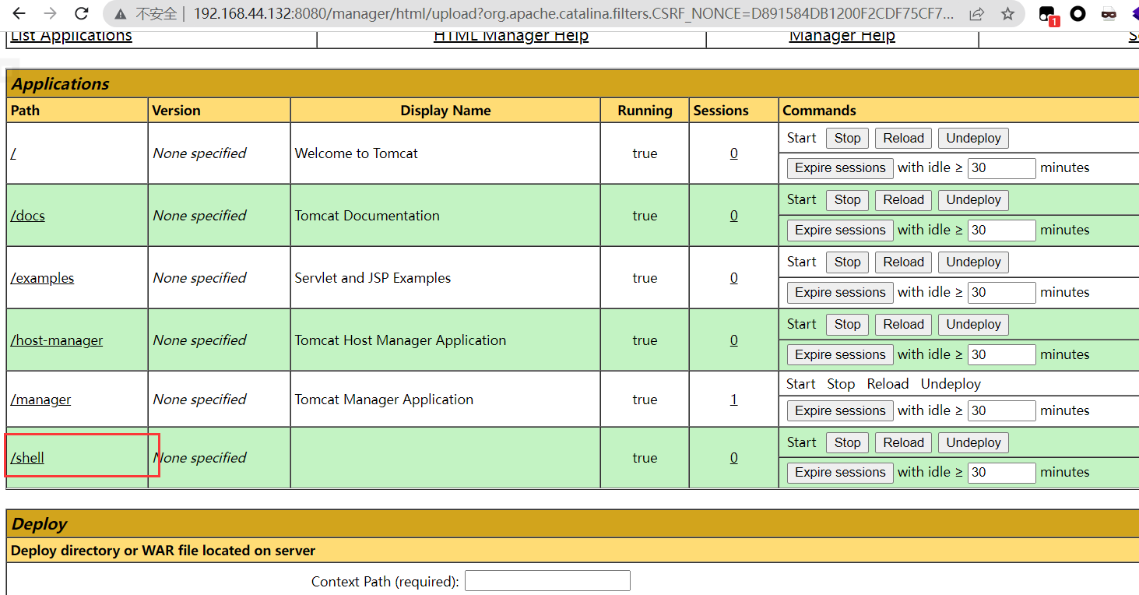View sessions count for root application

click(x=733, y=153)
